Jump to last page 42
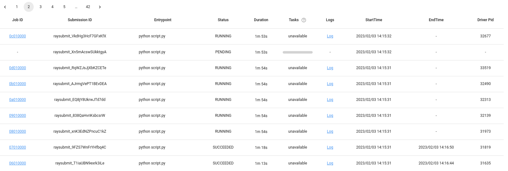The width and height of the screenshot is (508, 171). click(x=88, y=7)
